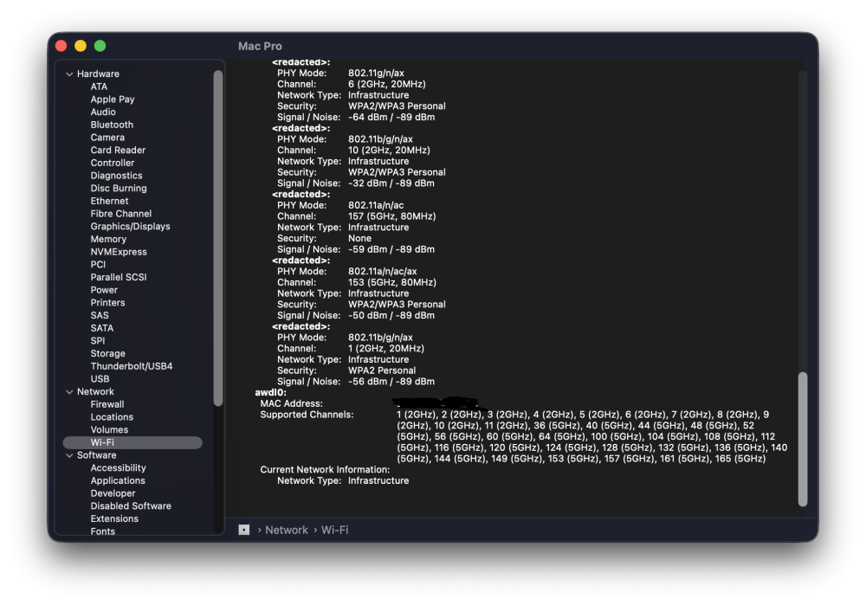Open the Ethernet item in Hardware
The height and width of the screenshot is (605, 866).
[x=109, y=201]
